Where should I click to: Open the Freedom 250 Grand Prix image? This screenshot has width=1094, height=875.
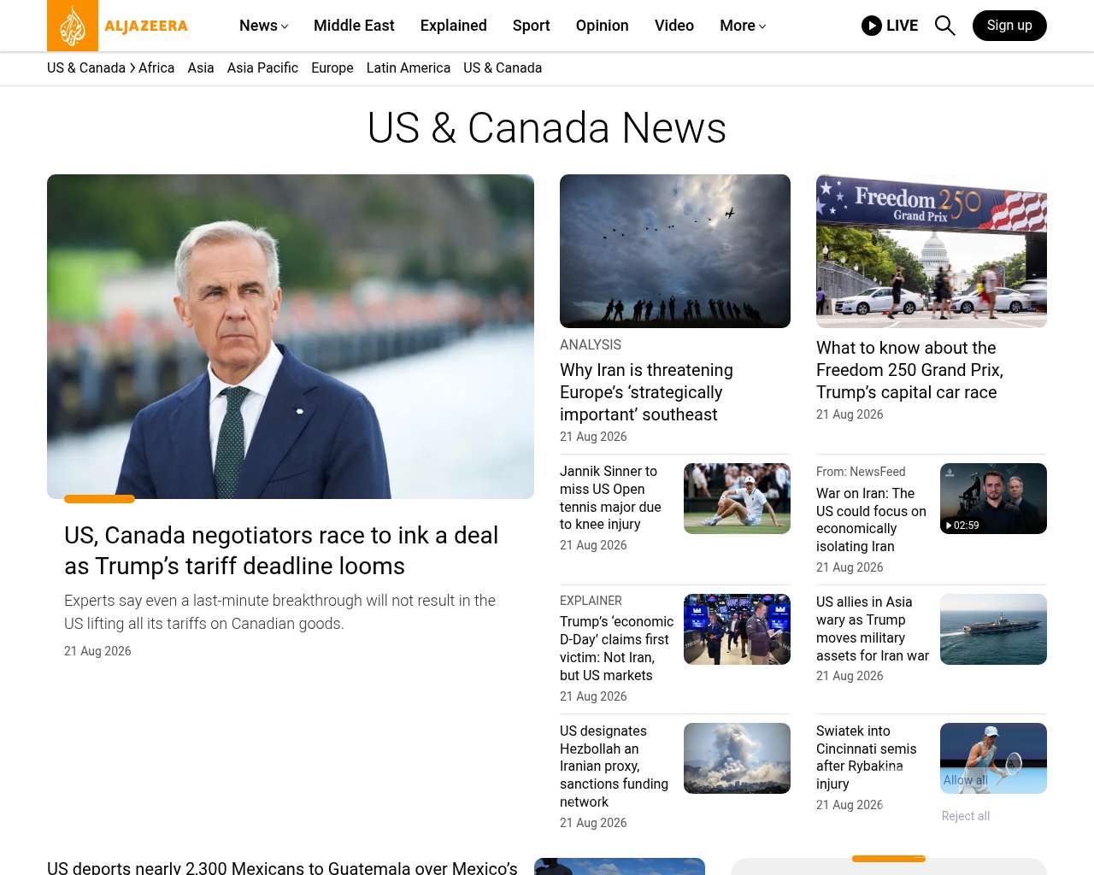[932, 251]
